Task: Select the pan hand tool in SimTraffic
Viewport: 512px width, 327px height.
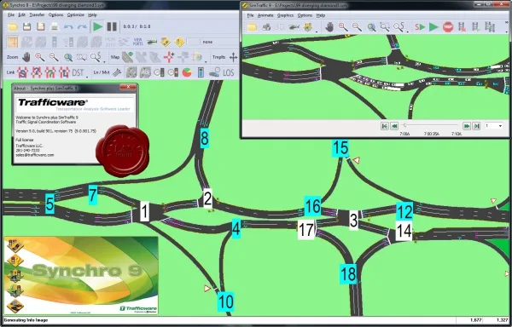Action: click(329, 27)
